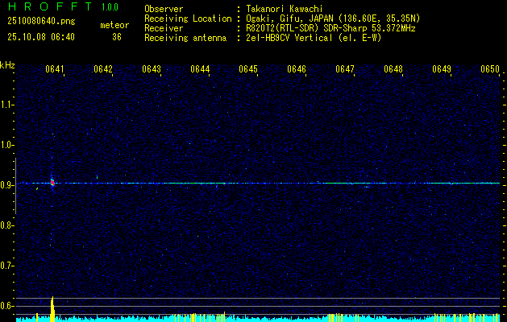Click the 0647 time marker

click(345, 69)
